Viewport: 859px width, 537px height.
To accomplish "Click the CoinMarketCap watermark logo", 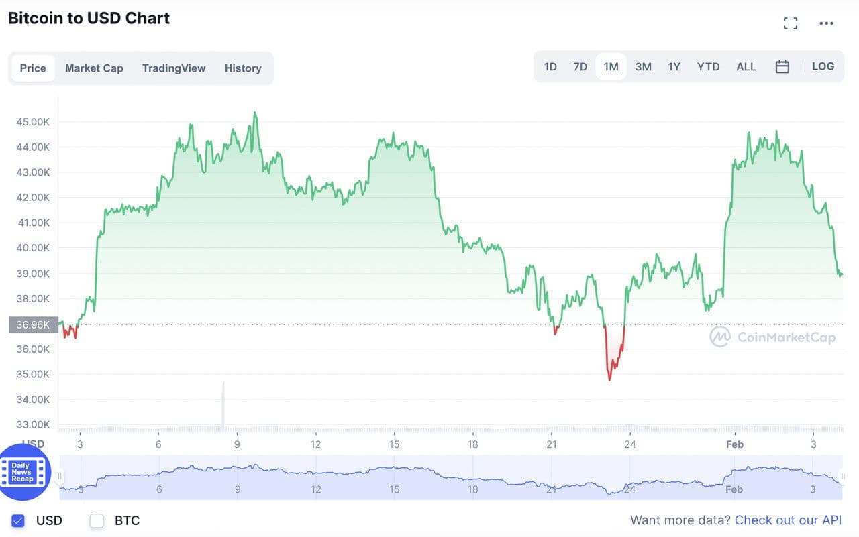I will point(772,337).
